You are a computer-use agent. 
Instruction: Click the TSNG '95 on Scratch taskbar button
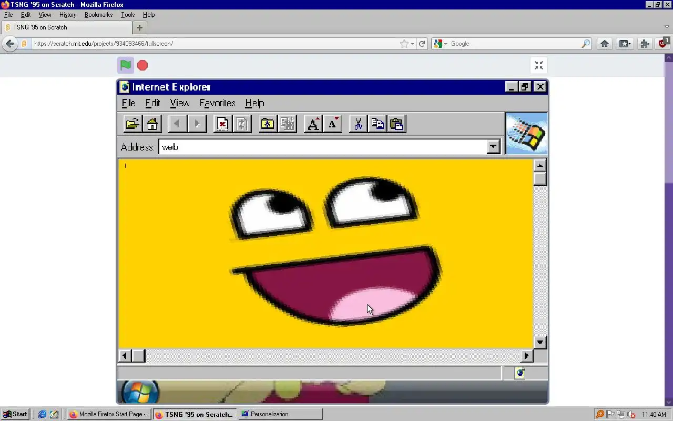pos(195,414)
